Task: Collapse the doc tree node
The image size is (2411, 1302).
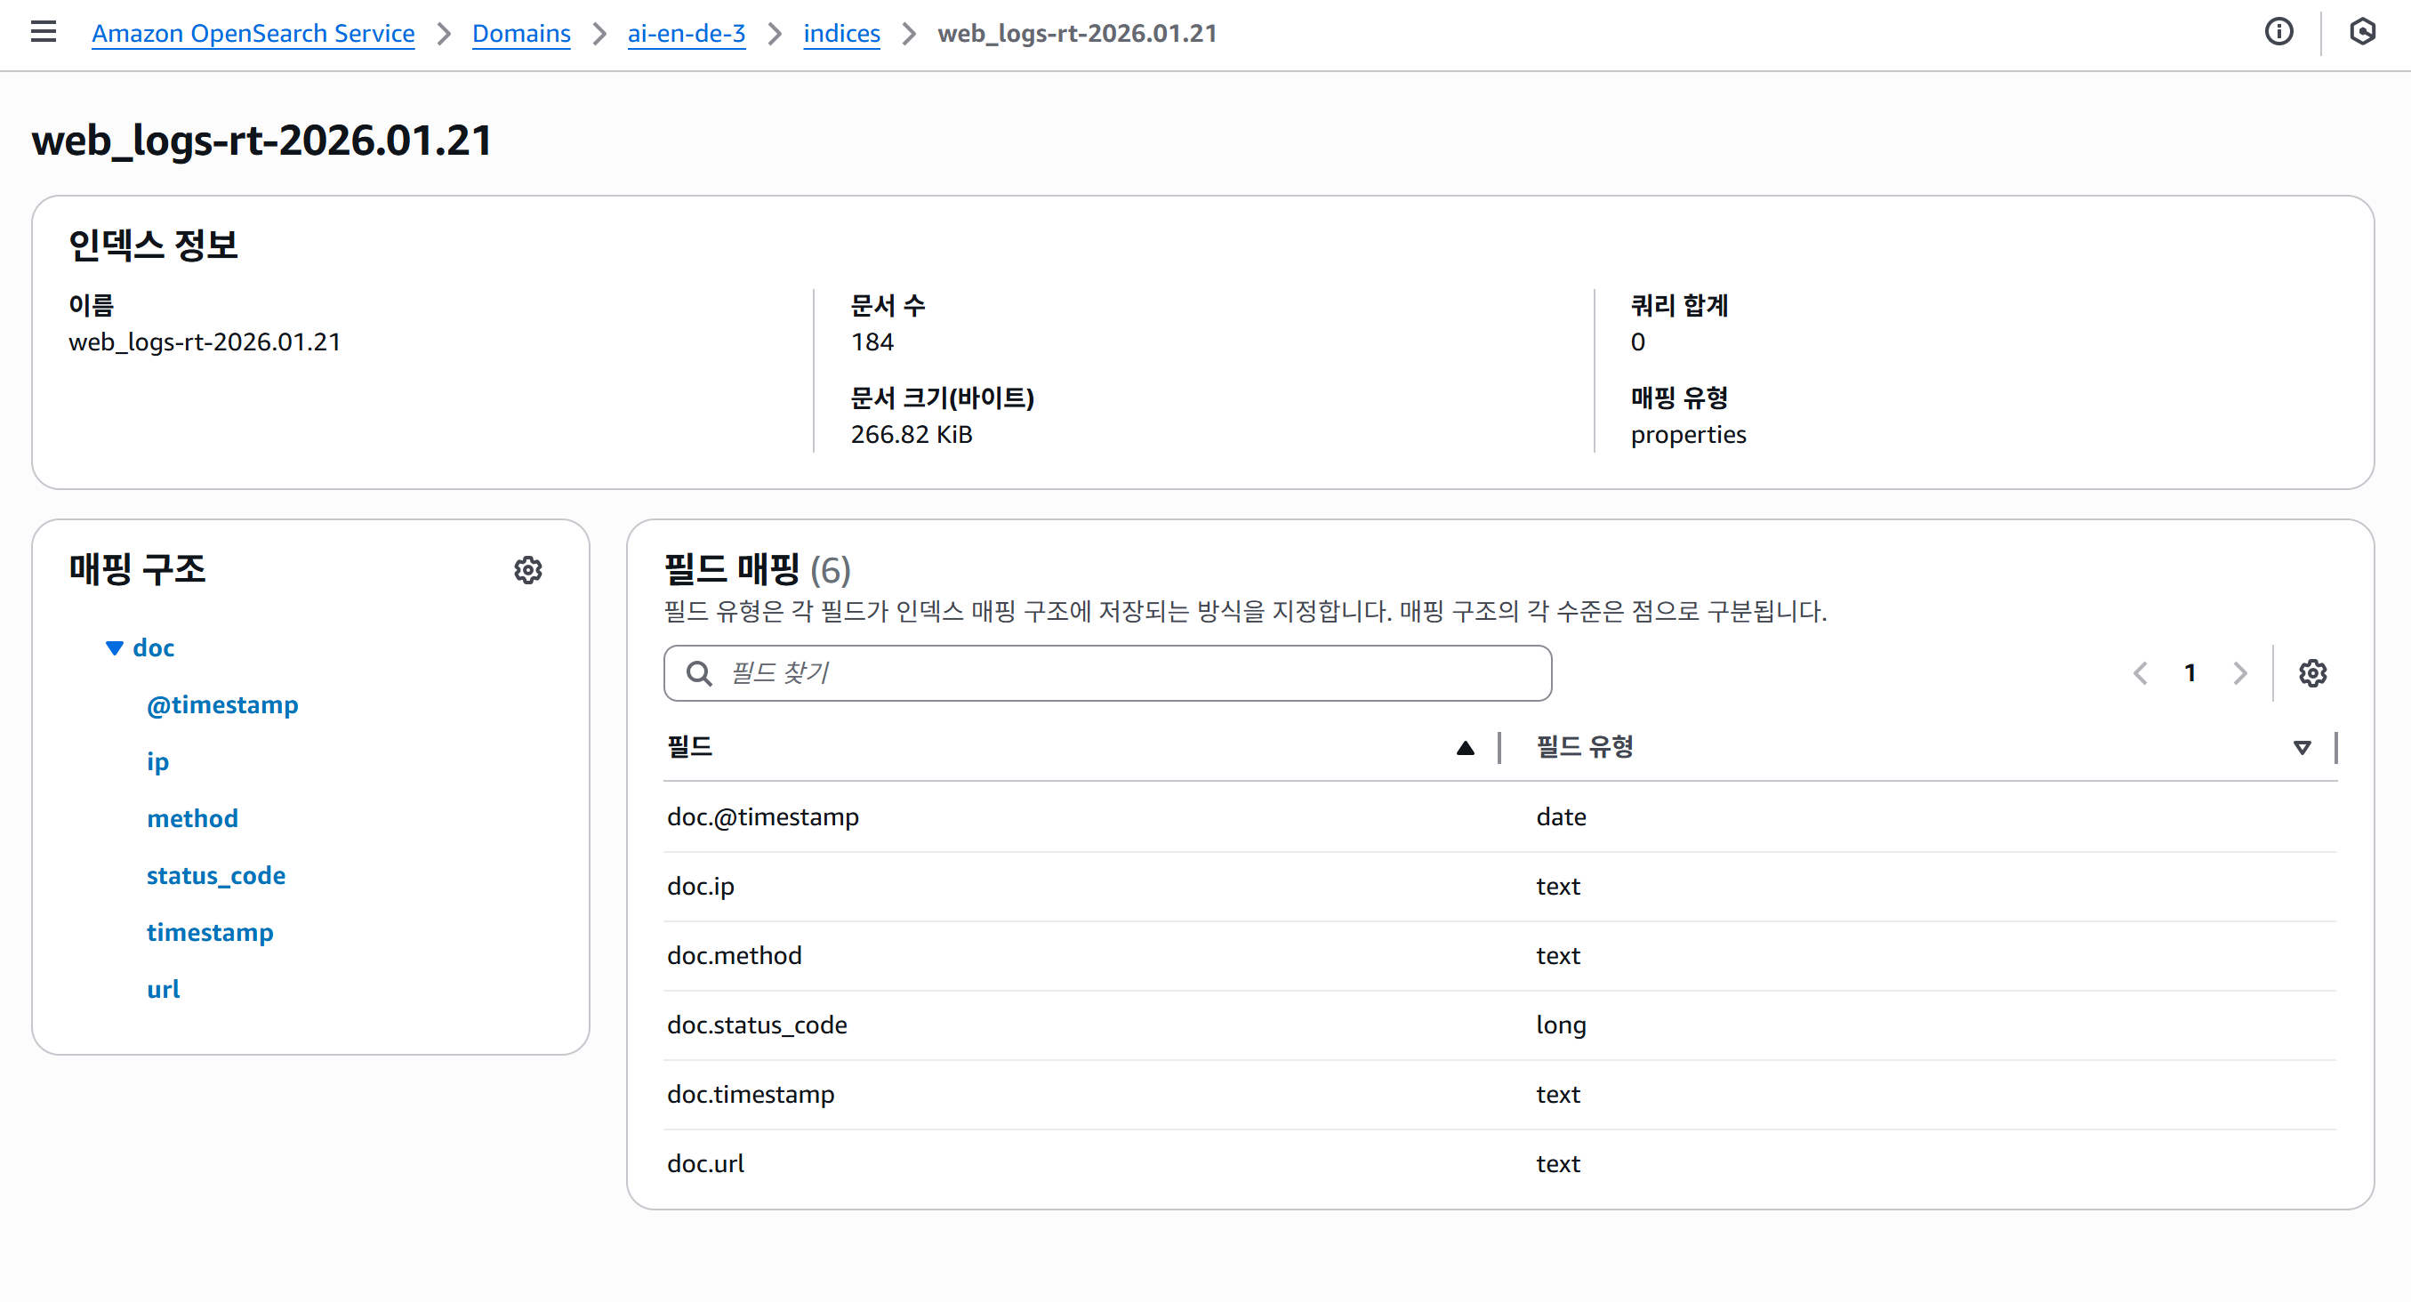Action: point(114,647)
